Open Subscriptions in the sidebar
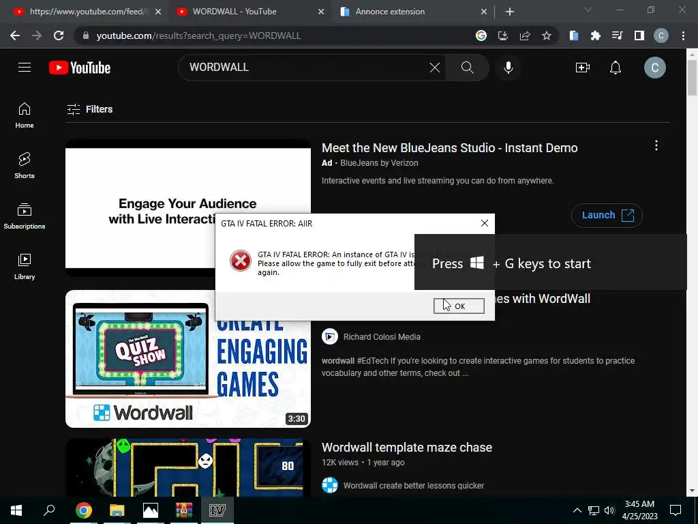698x524 pixels. tap(25, 216)
